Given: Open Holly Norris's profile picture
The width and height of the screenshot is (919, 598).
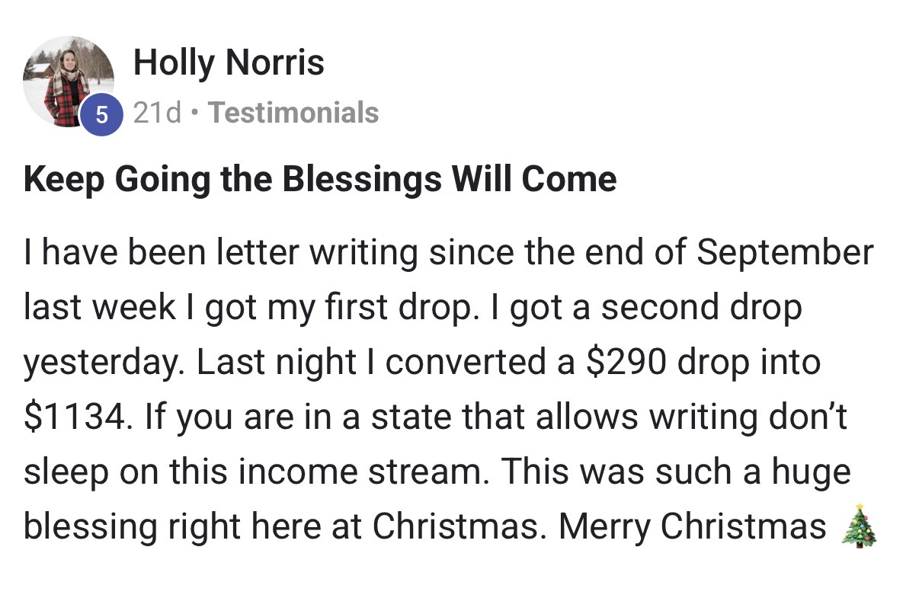Looking at the screenshot, I should point(68,81).
